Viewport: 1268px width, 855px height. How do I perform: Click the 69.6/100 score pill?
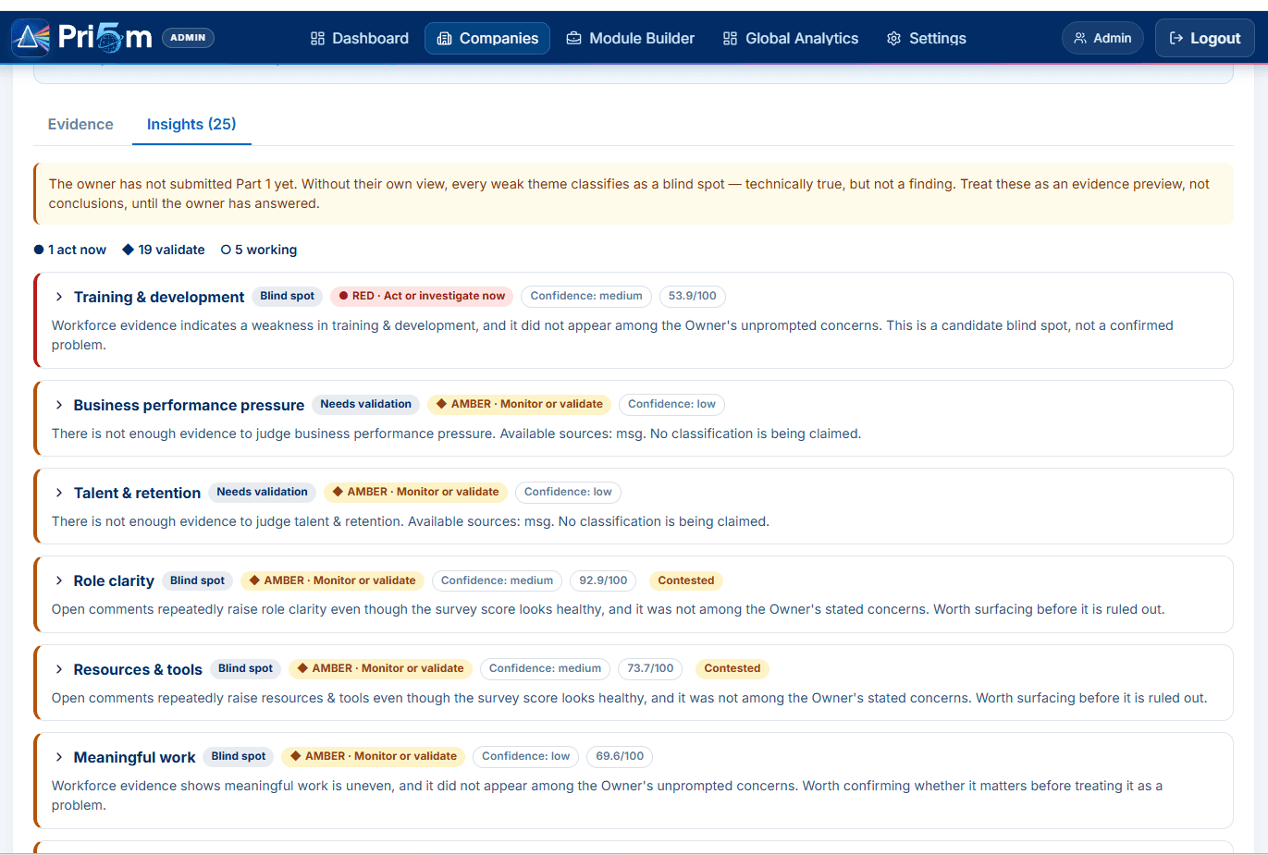click(620, 756)
